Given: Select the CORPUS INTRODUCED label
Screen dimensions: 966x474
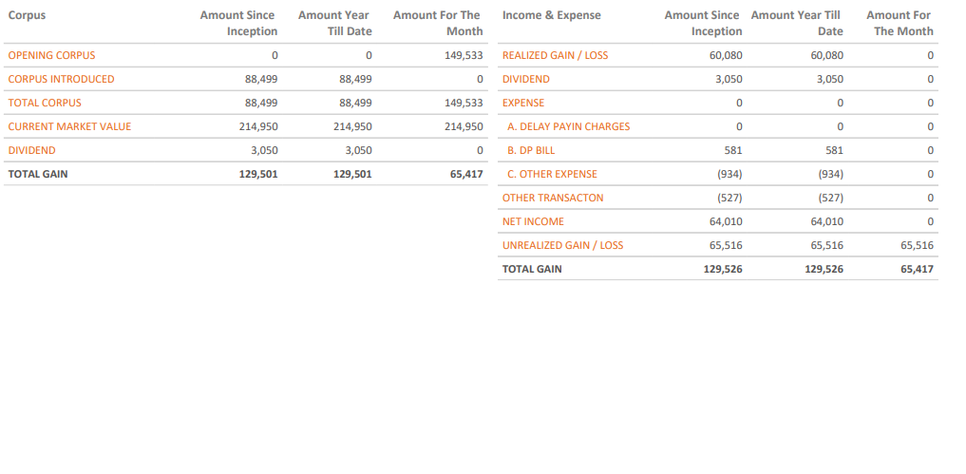Looking at the screenshot, I should [x=61, y=79].
